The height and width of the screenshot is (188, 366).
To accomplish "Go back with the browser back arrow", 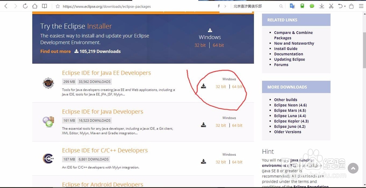I will pos(6,6).
